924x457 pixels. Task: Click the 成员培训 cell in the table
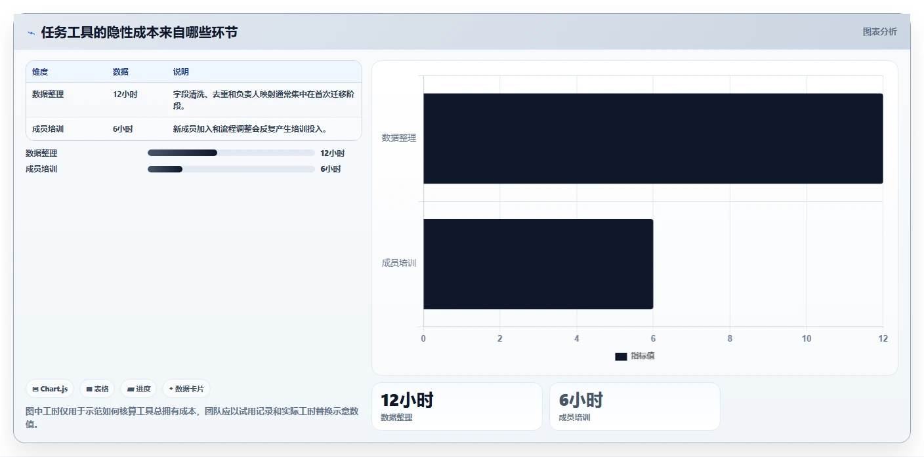pos(48,129)
